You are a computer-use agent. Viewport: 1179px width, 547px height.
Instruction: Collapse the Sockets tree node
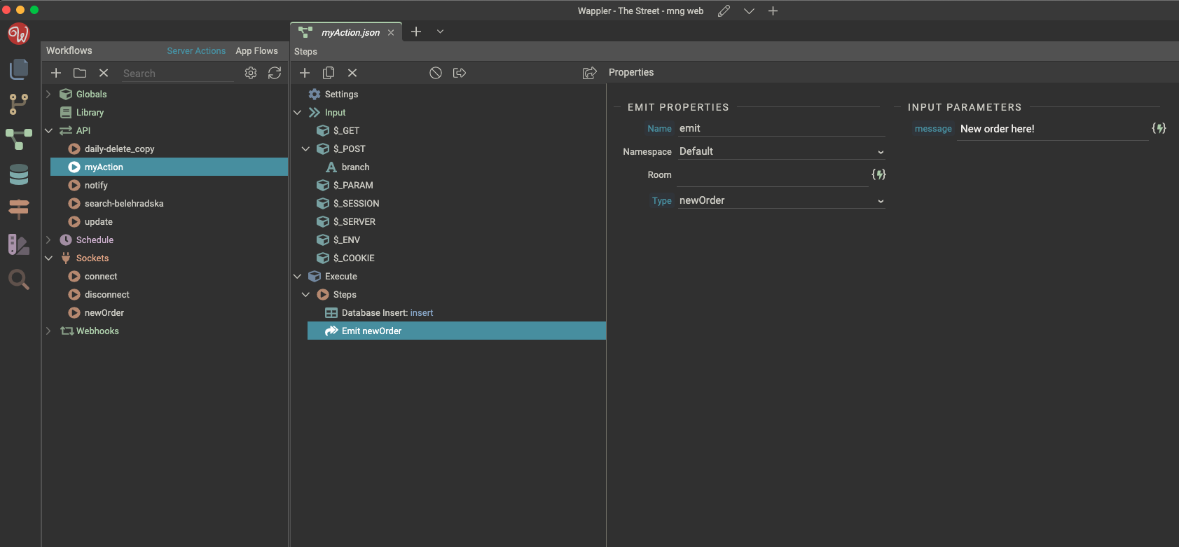(48, 258)
